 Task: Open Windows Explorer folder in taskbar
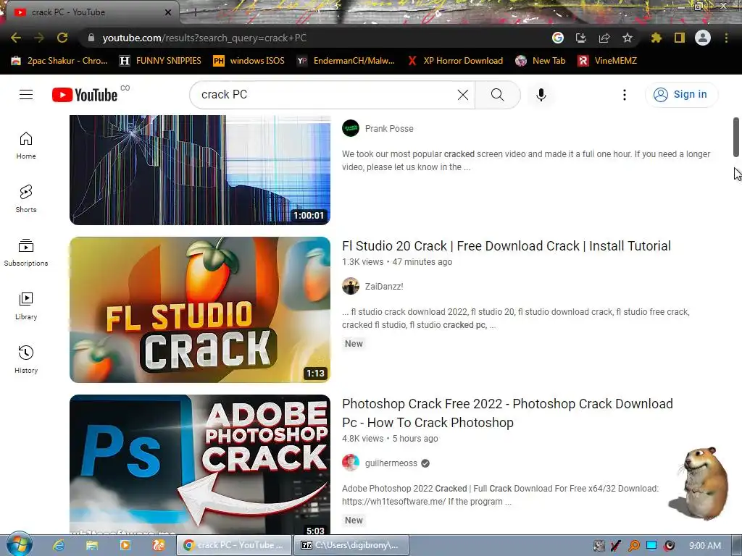pos(91,545)
